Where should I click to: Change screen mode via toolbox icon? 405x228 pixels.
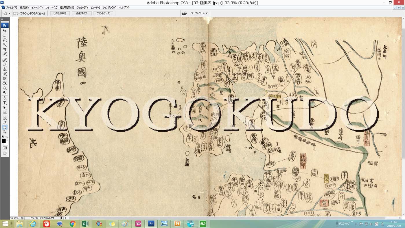[x=5, y=153]
